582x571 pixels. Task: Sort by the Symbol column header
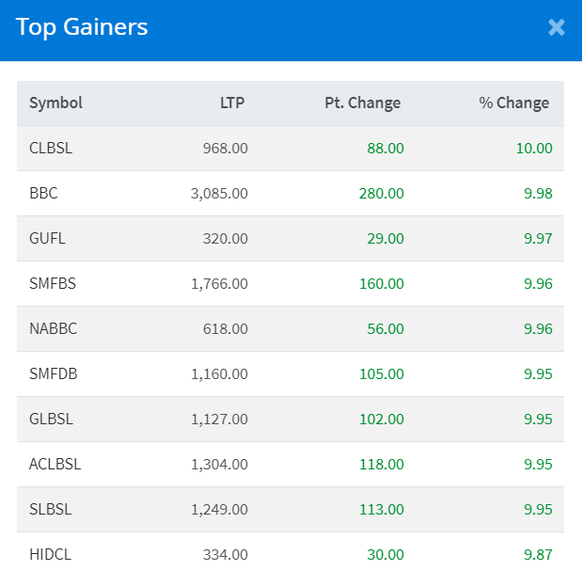point(55,103)
